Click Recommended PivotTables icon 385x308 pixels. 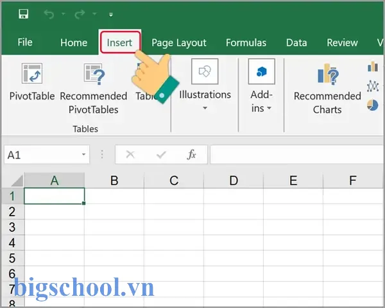click(94, 74)
